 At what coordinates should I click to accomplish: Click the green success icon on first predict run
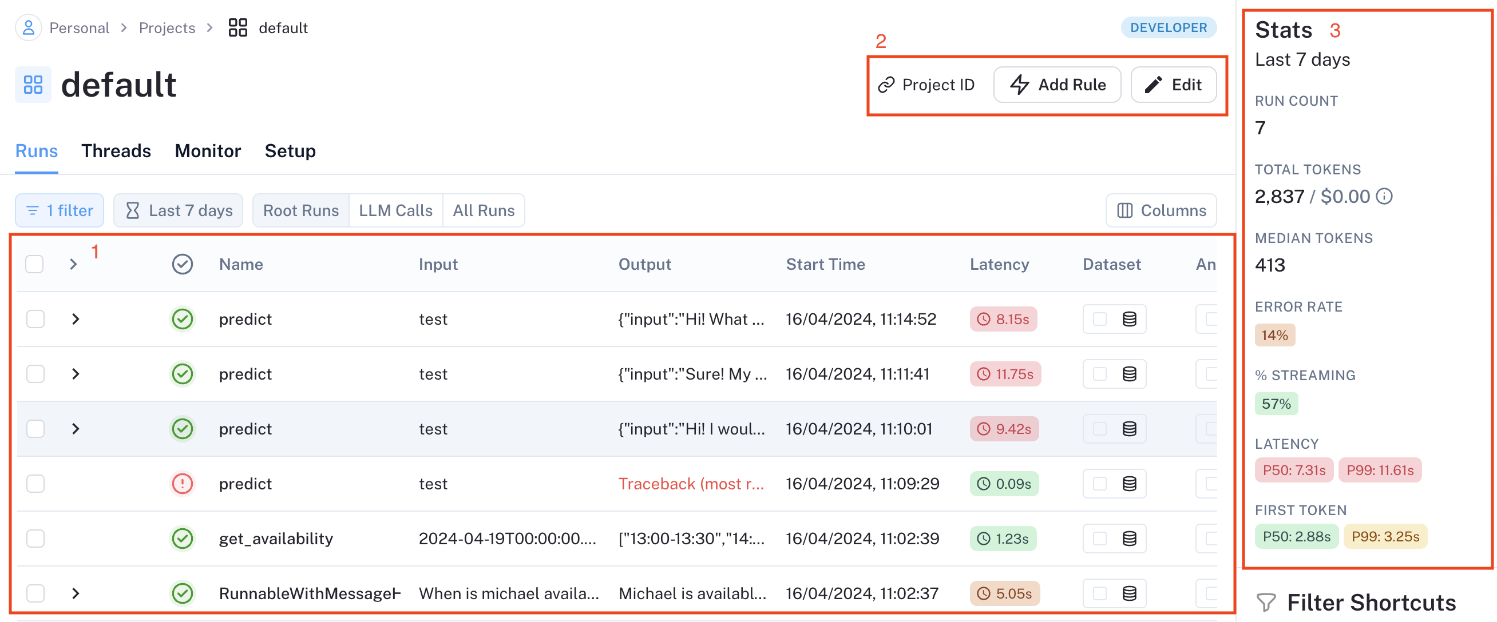(183, 319)
